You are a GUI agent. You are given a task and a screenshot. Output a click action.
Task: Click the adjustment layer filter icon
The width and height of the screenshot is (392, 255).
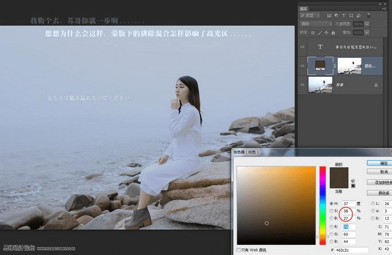337,15
